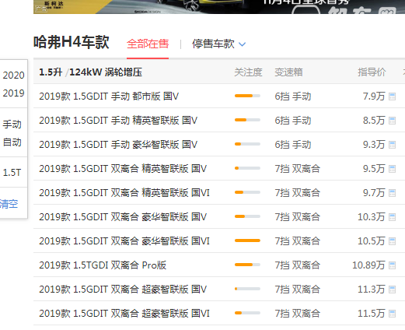Open calculator icon for 9.7万 price
This screenshot has width=405, height=330.
[392, 193]
